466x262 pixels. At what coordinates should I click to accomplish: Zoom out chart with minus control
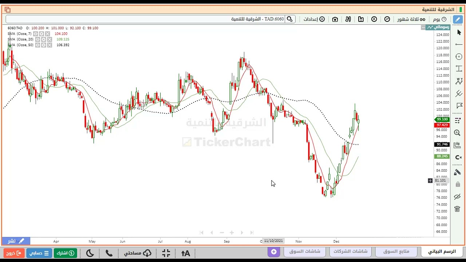click(222, 233)
